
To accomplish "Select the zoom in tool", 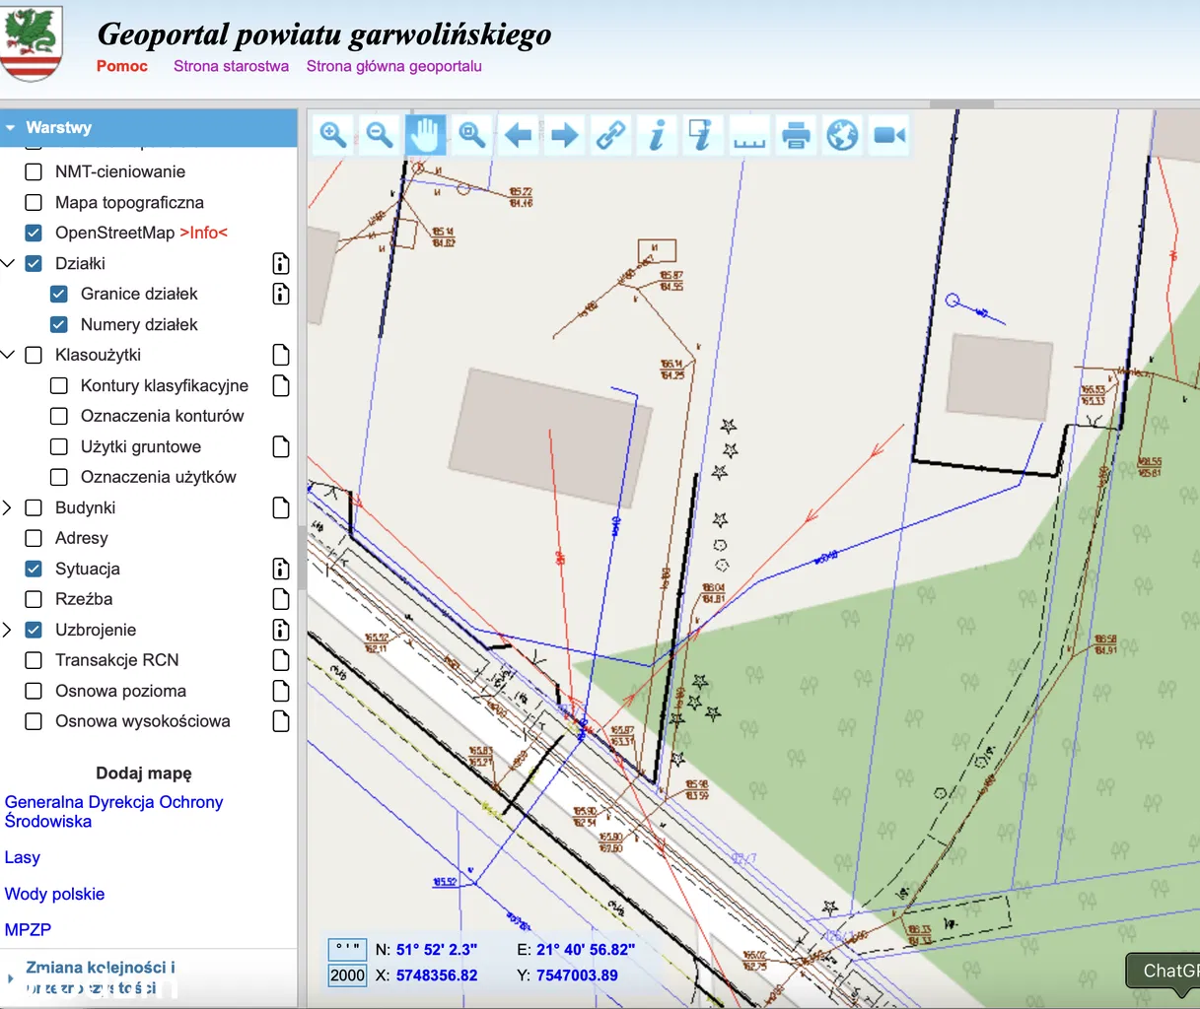I will (x=332, y=135).
